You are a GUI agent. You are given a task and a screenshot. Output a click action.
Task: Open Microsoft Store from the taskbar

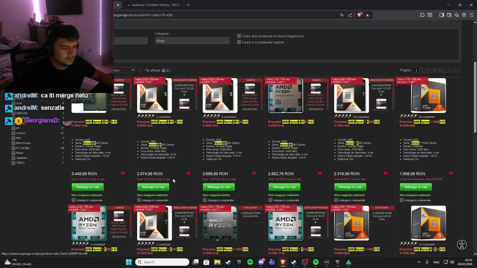click(x=206, y=262)
